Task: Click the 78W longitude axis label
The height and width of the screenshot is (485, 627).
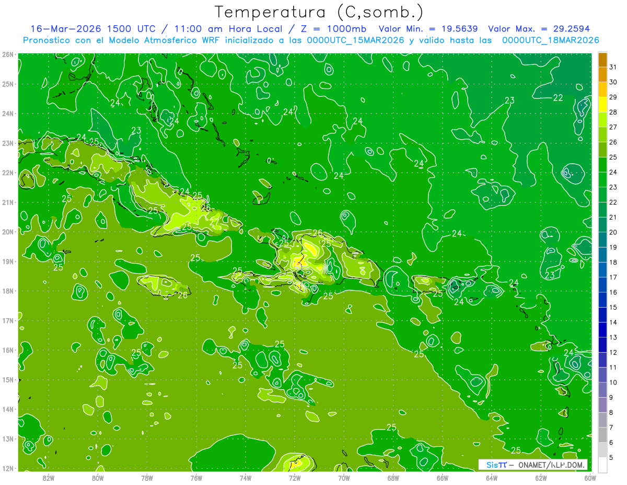Action: 147,478
